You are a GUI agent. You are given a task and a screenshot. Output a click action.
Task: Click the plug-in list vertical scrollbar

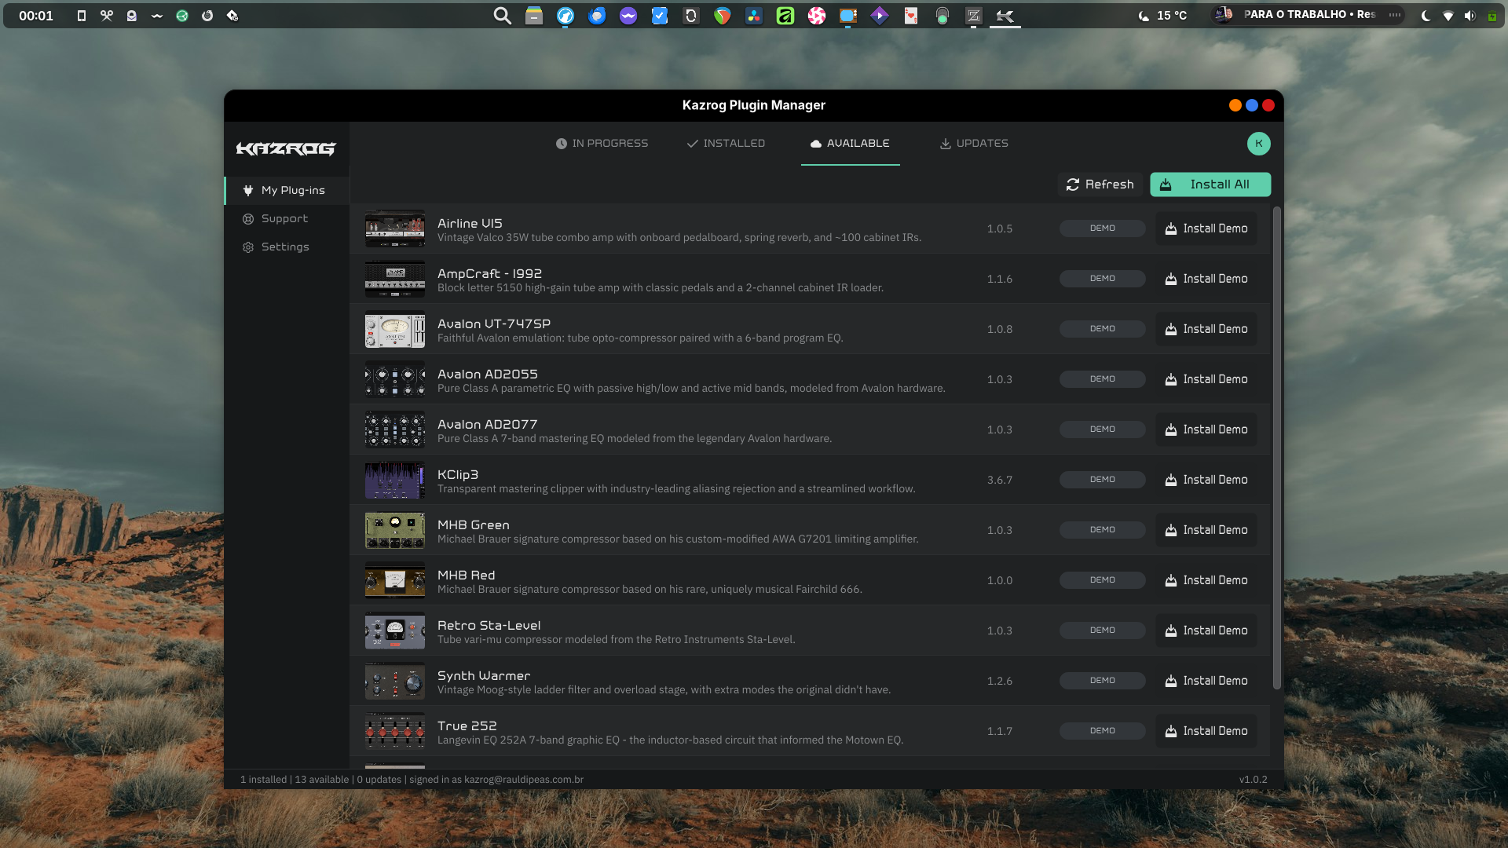[1276, 448]
